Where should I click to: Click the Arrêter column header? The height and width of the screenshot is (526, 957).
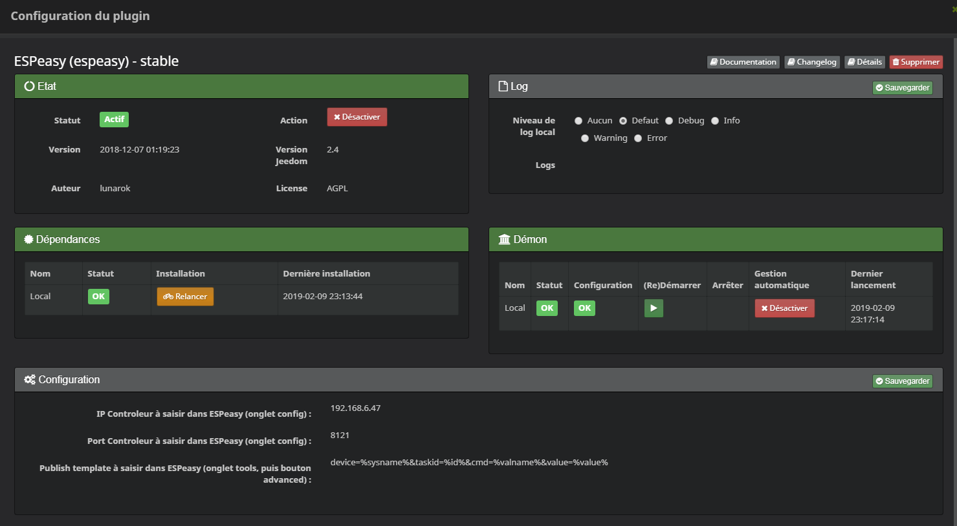tap(728, 286)
